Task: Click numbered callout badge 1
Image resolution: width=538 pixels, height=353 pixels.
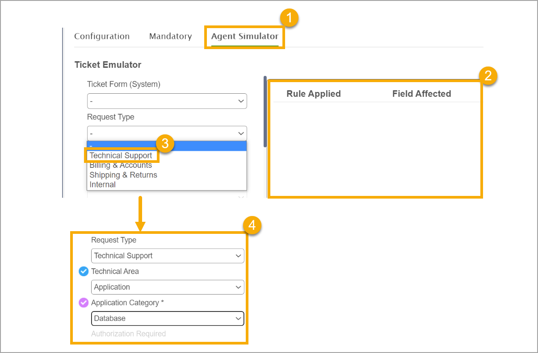Action: tap(289, 18)
